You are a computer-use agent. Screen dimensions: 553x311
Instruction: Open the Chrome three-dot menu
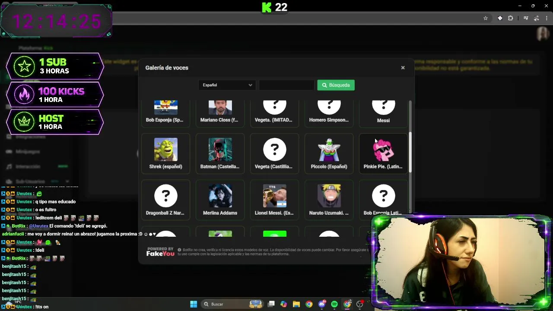(x=547, y=18)
